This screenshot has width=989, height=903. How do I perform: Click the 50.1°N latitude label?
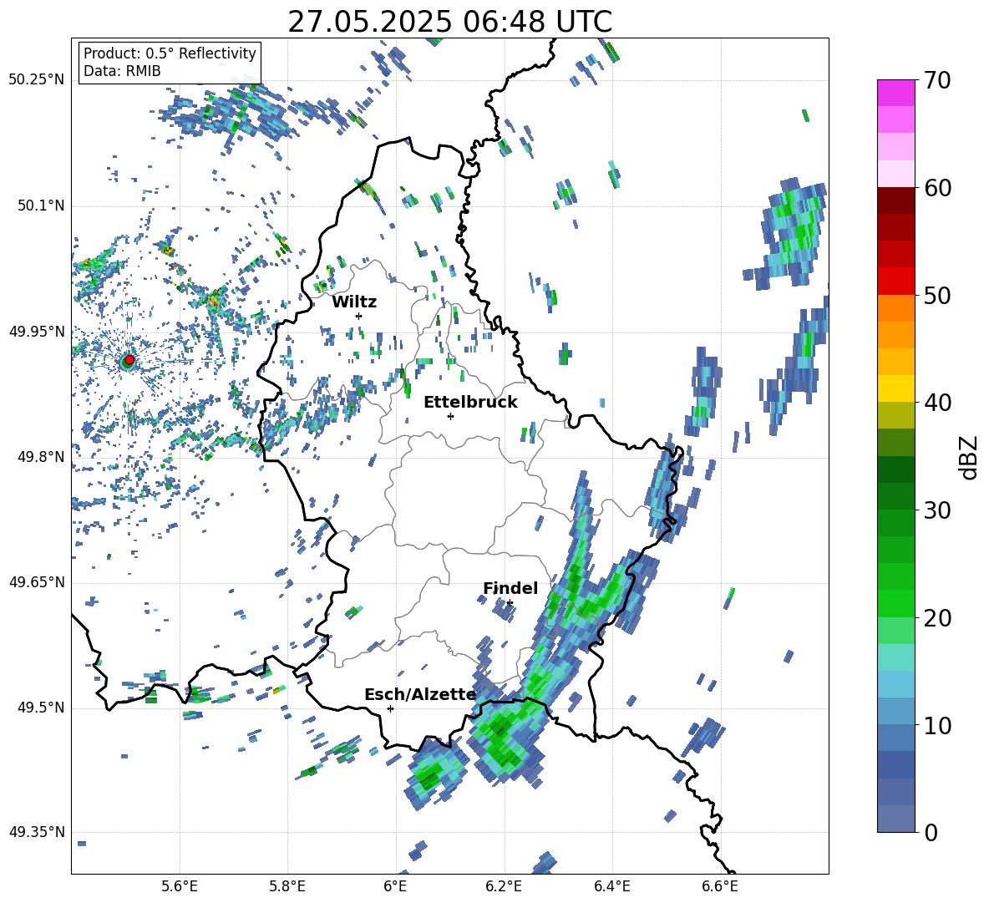[x=41, y=205]
